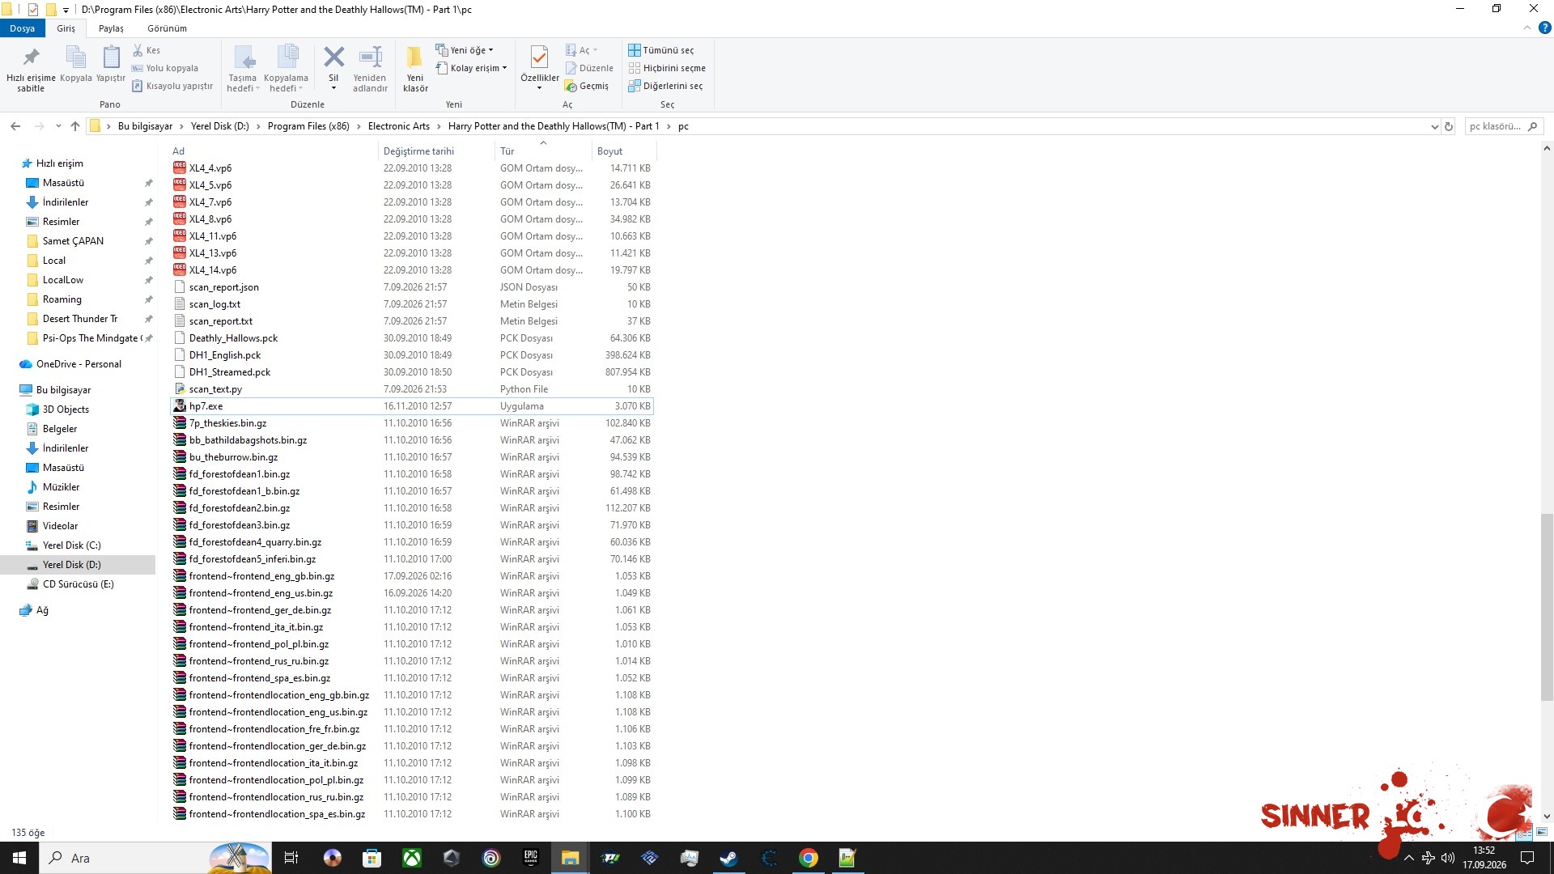The image size is (1554, 874).
Task: Click the Kopyala button in the Pano group
Action: pos(75,65)
